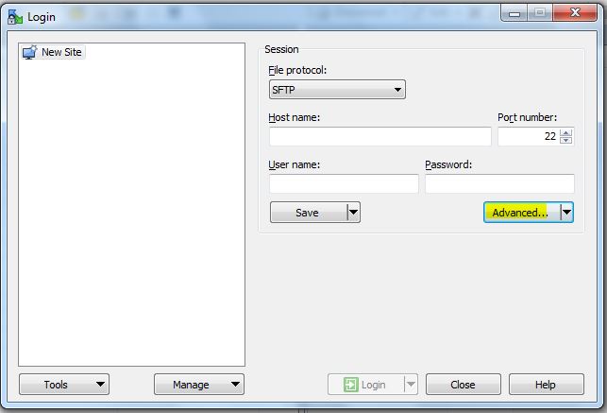Increase port number with up arrow

(x=566, y=132)
